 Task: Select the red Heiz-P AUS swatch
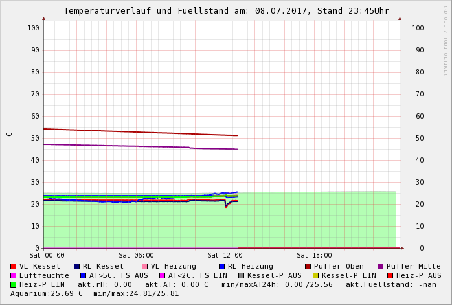click(x=390, y=276)
